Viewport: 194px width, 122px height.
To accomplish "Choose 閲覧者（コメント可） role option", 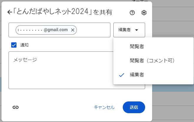I will coord(152,61).
